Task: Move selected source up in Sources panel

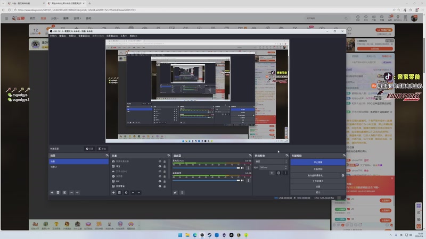Action: pos(133,192)
